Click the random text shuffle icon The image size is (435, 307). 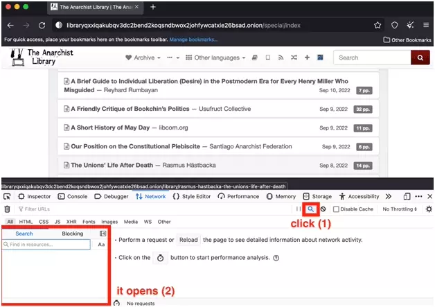[x=295, y=58]
